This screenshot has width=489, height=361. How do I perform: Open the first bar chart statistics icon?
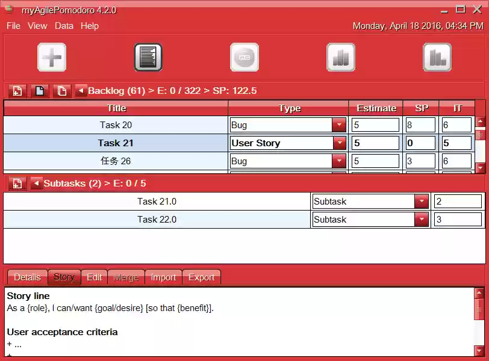pyautogui.click(x=341, y=57)
